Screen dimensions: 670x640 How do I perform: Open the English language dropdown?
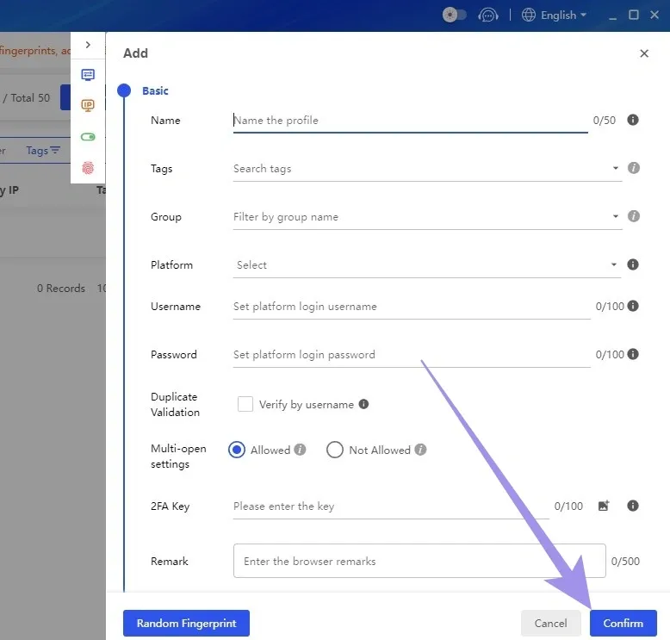555,15
